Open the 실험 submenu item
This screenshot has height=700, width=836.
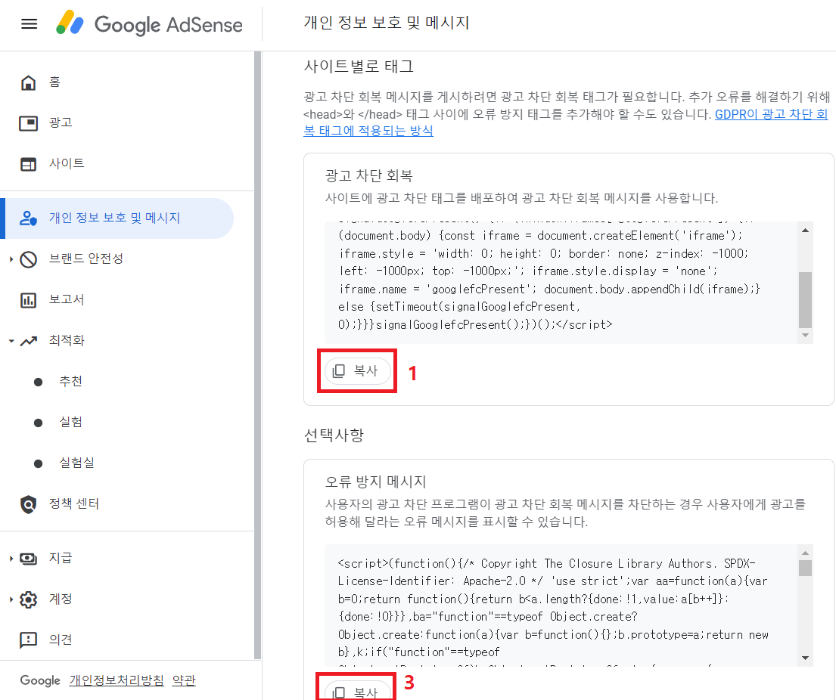pyautogui.click(x=70, y=422)
